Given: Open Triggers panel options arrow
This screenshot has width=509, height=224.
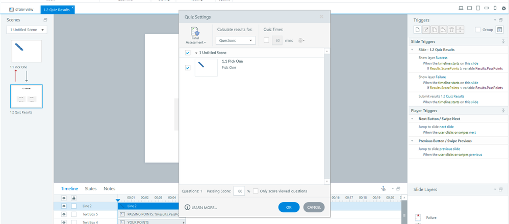Looking at the screenshot, I should 495,20.
